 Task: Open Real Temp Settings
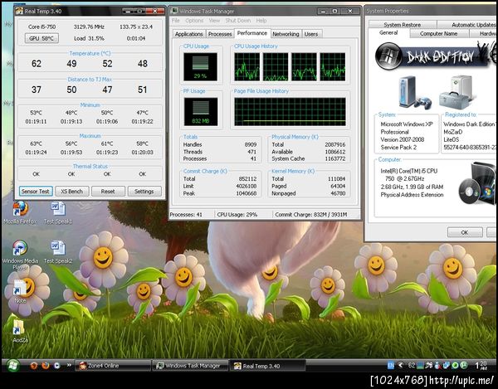[x=144, y=192]
